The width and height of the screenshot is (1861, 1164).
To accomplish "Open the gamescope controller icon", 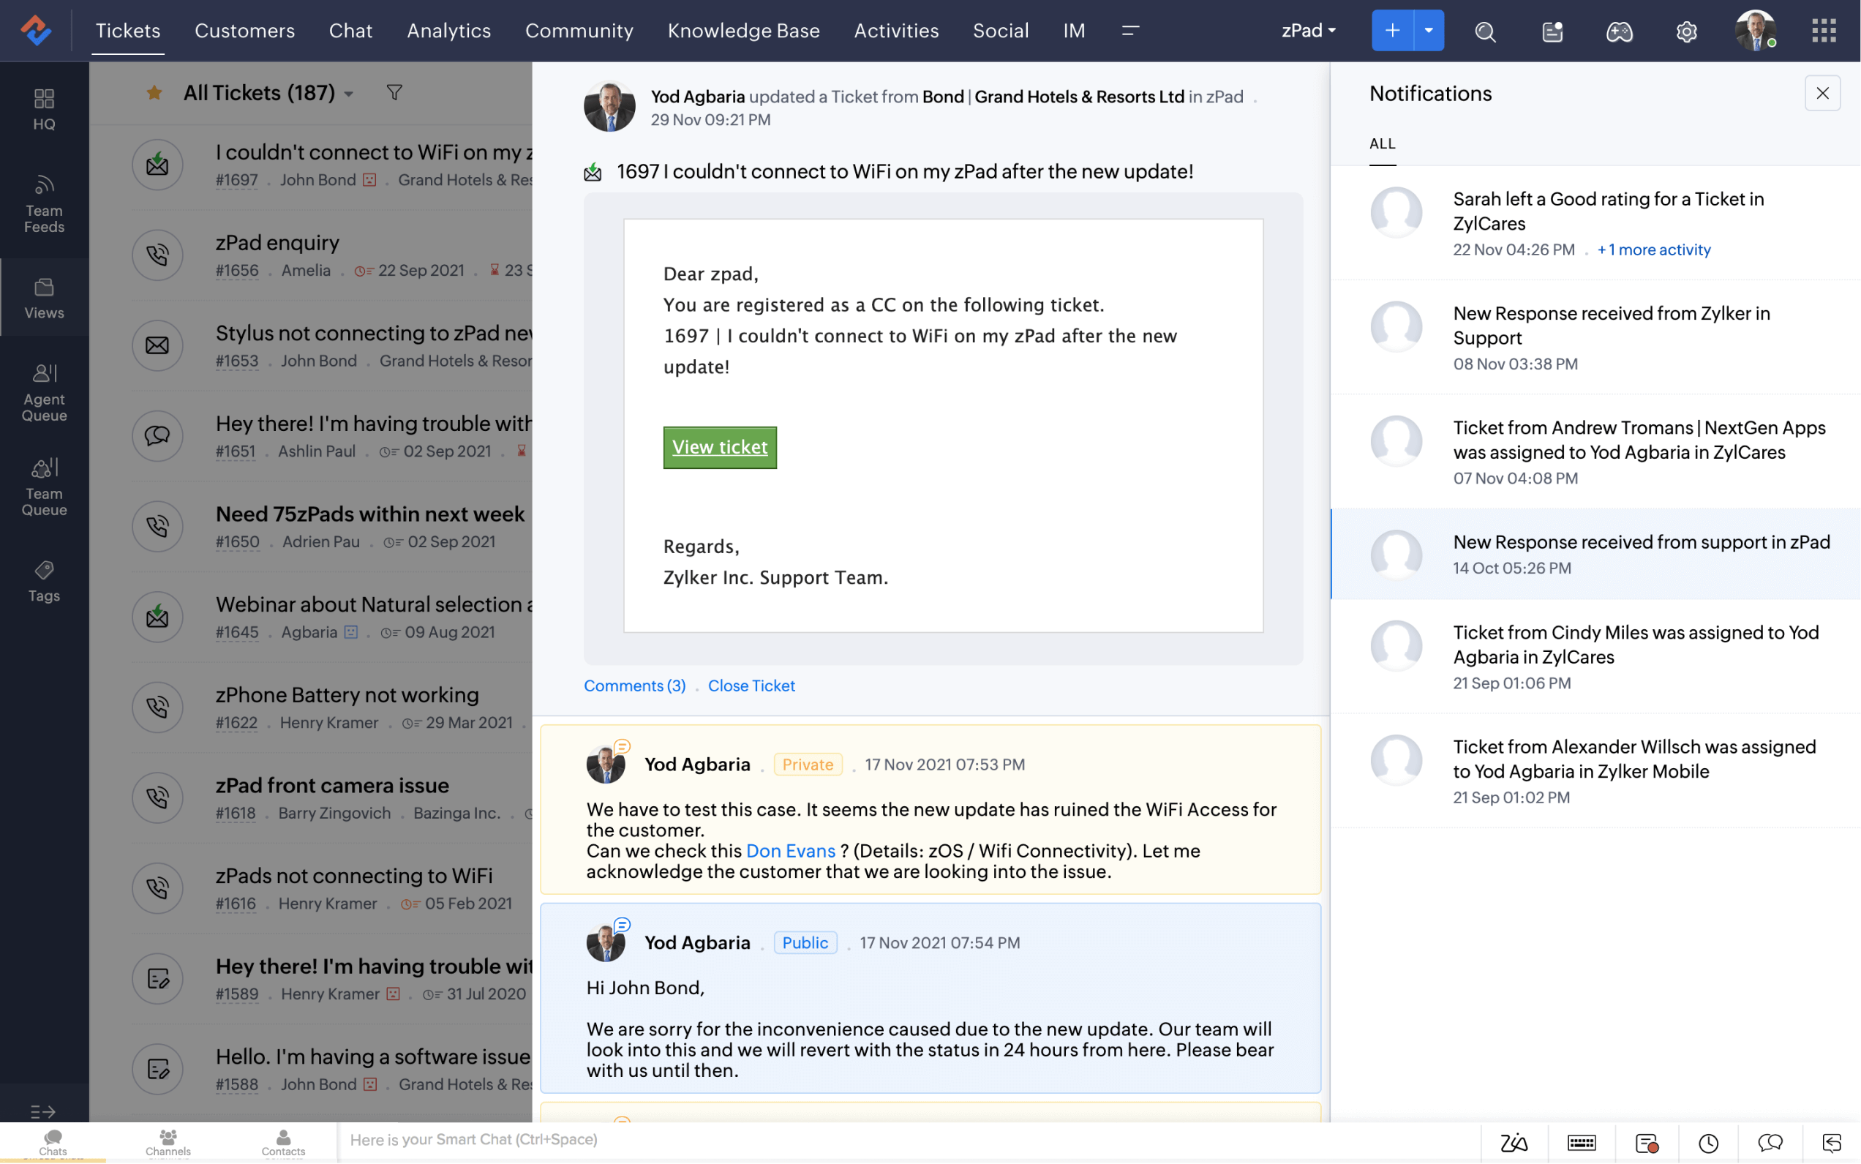I will 1619,31.
